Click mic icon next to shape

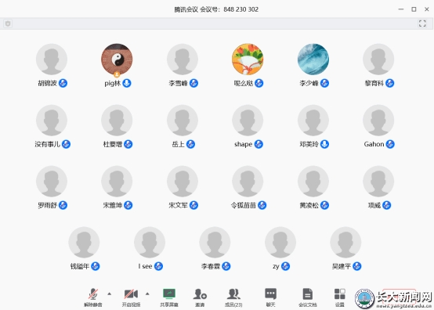(259, 144)
